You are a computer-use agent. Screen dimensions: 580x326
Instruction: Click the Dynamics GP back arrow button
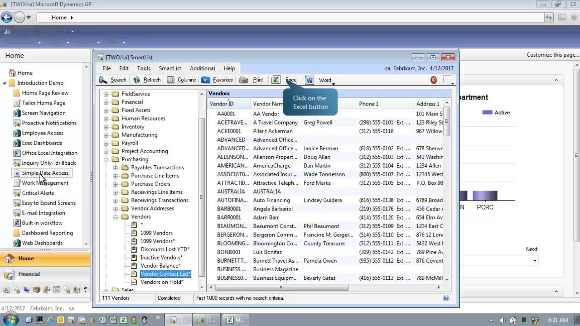point(6,18)
